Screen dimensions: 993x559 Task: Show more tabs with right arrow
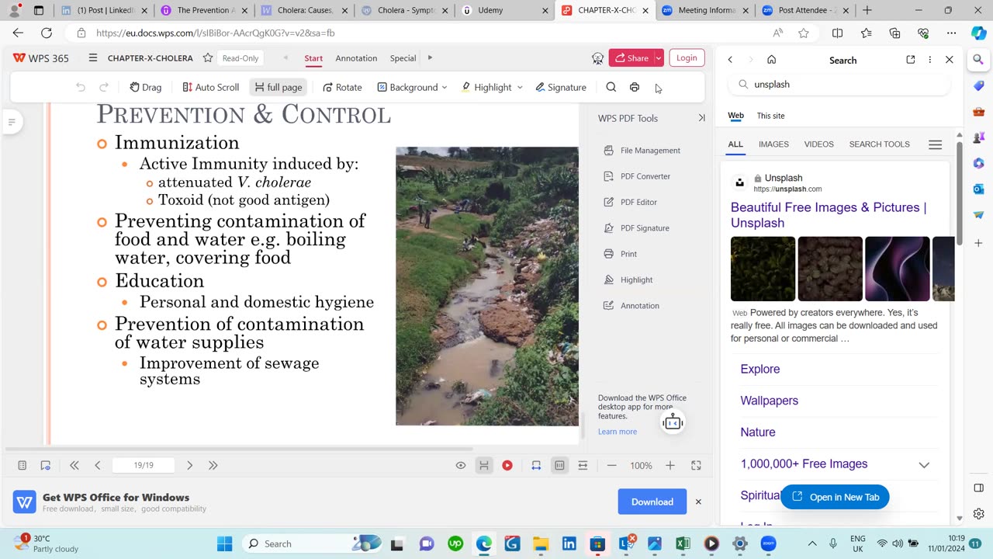[x=430, y=57]
